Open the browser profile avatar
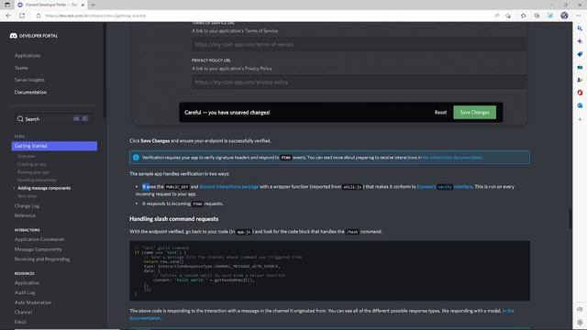 pos(564,16)
